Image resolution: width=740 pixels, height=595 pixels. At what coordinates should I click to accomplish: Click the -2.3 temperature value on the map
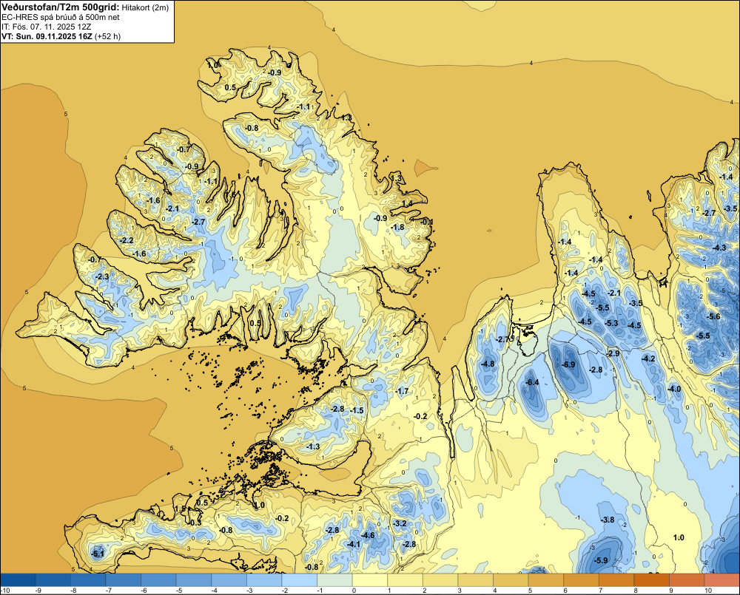pyautogui.click(x=102, y=276)
